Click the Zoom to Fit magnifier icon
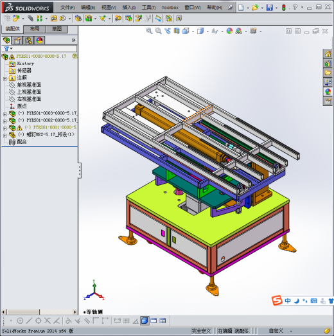334x336 pixels. [149, 31]
